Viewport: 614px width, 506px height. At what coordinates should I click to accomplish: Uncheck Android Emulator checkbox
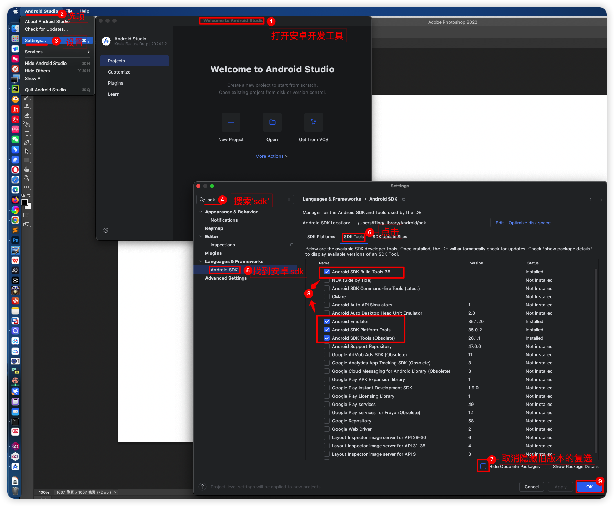pos(327,322)
